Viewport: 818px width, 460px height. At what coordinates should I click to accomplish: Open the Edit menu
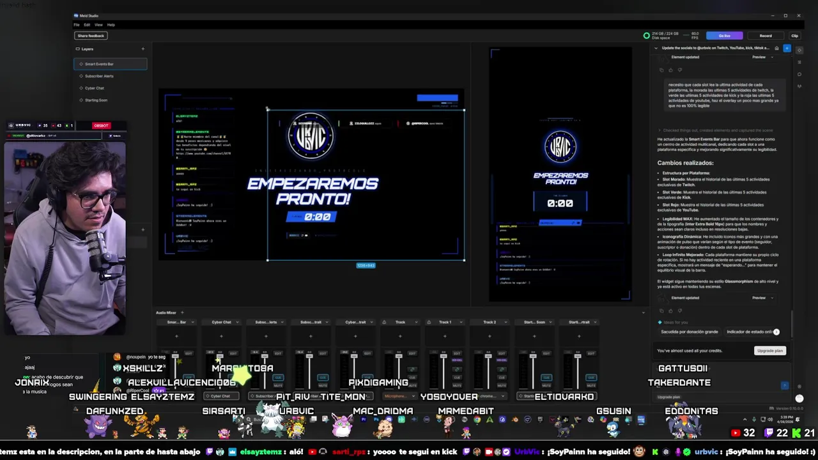pyautogui.click(x=87, y=25)
